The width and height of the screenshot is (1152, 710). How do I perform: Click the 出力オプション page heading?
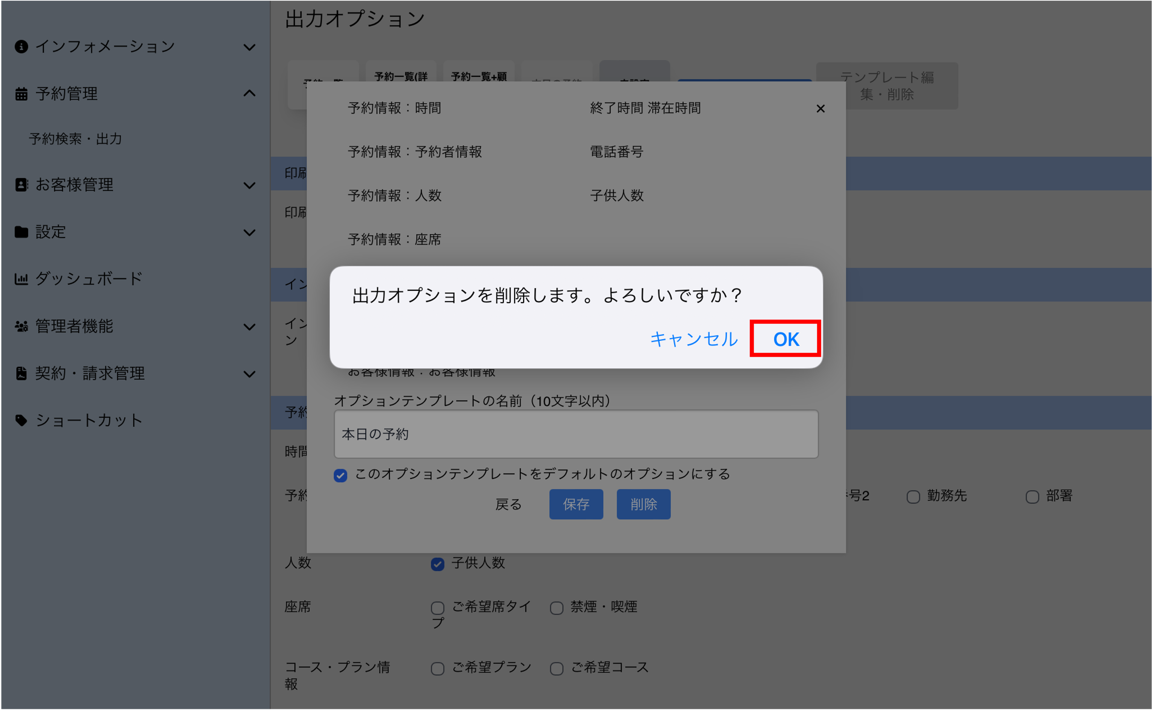[x=355, y=19]
